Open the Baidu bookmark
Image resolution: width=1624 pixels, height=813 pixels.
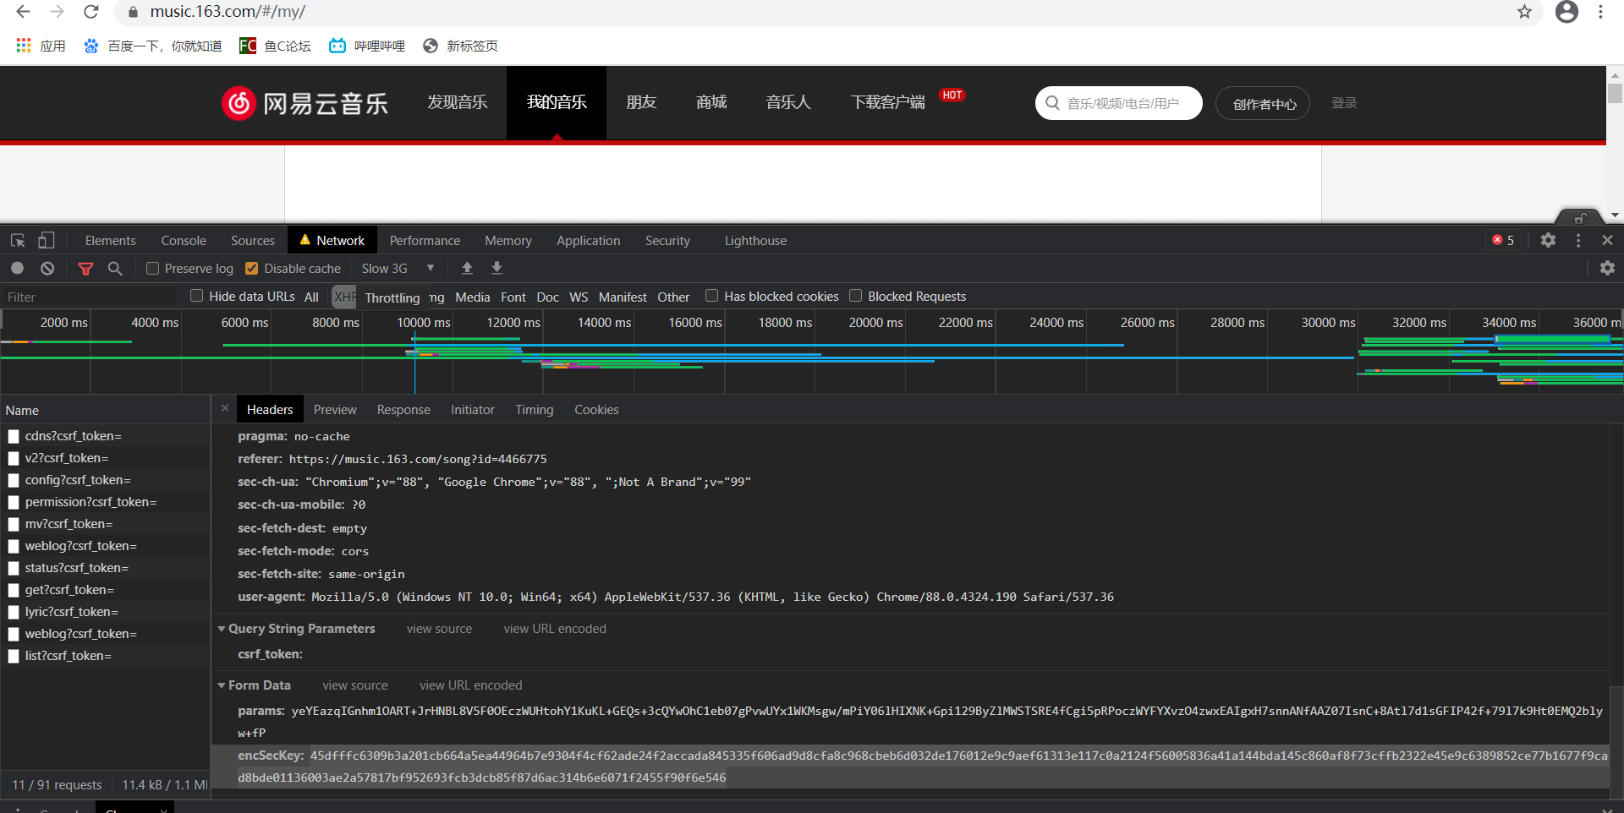[x=152, y=46]
